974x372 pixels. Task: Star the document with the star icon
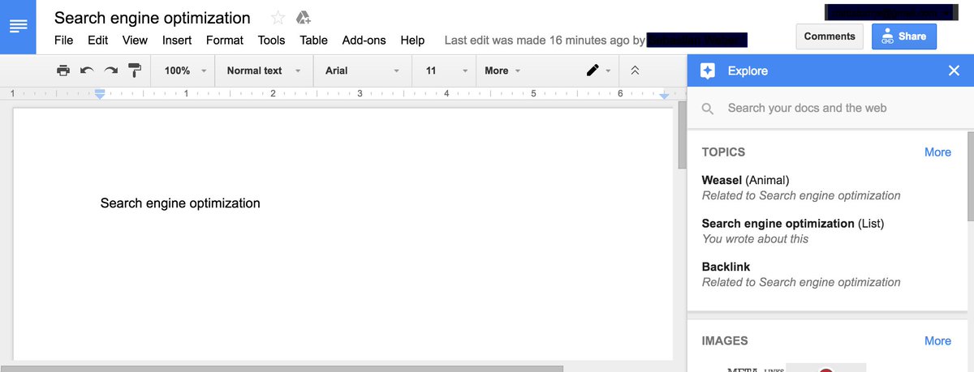click(x=278, y=18)
